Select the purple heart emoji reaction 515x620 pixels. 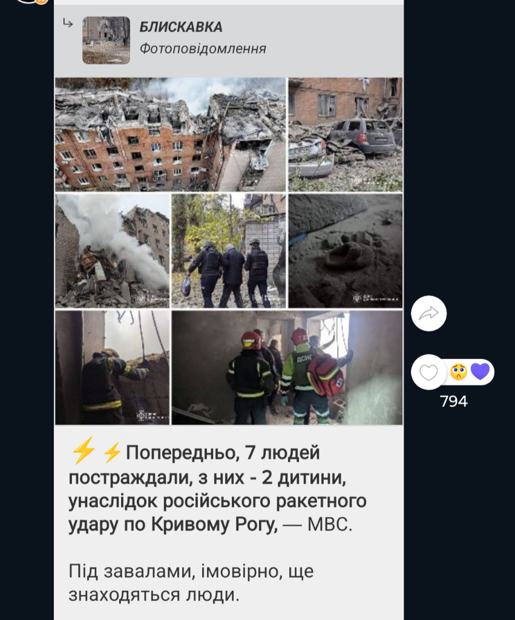click(x=481, y=372)
